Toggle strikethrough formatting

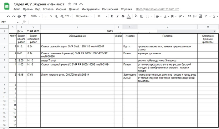click(x=122, y=16)
